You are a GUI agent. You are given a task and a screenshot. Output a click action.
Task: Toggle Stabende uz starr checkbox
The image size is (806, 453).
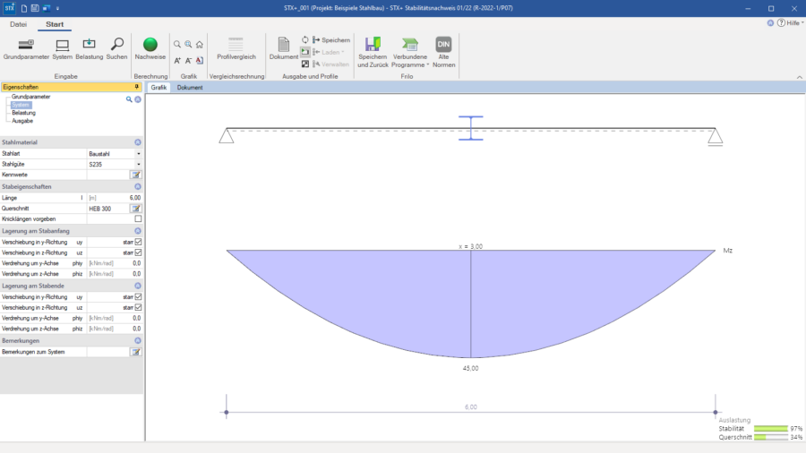click(x=138, y=307)
